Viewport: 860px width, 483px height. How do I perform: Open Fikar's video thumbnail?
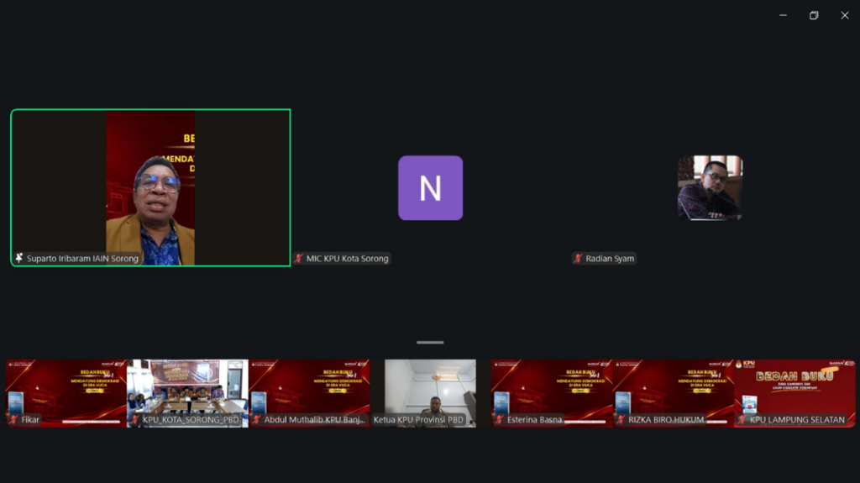click(66, 393)
